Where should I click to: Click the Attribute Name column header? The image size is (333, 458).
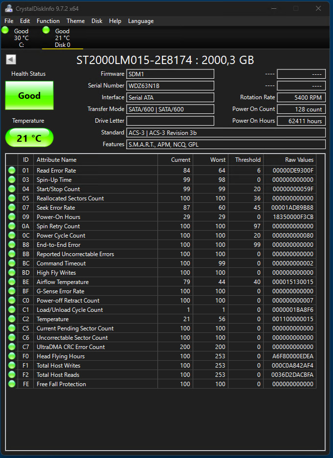95,160
